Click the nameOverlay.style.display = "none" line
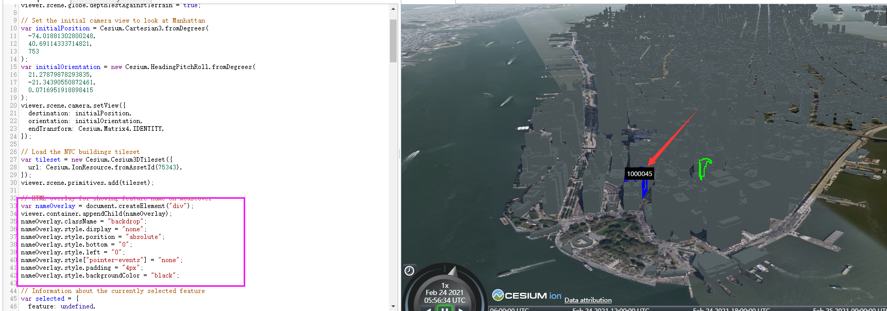The image size is (887, 311). point(84,229)
